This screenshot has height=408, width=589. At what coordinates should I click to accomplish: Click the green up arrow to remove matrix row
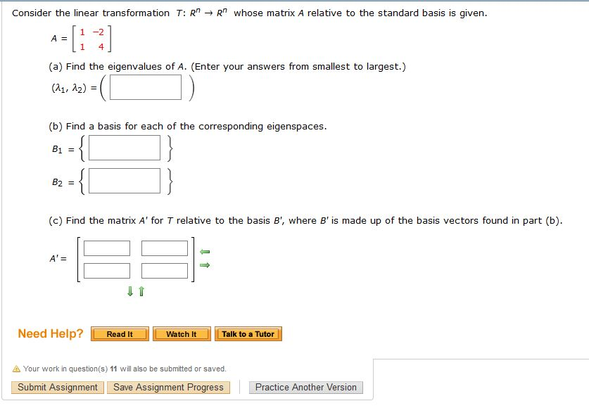(x=139, y=291)
